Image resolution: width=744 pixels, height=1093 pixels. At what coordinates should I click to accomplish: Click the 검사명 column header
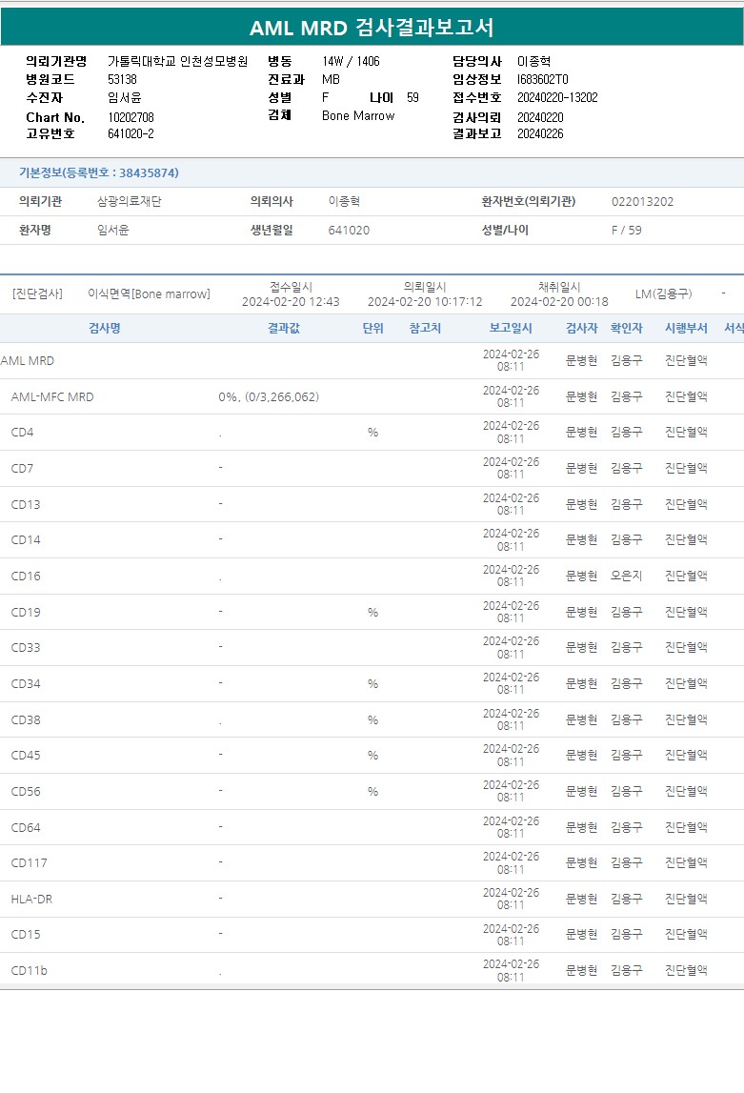[104, 328]
